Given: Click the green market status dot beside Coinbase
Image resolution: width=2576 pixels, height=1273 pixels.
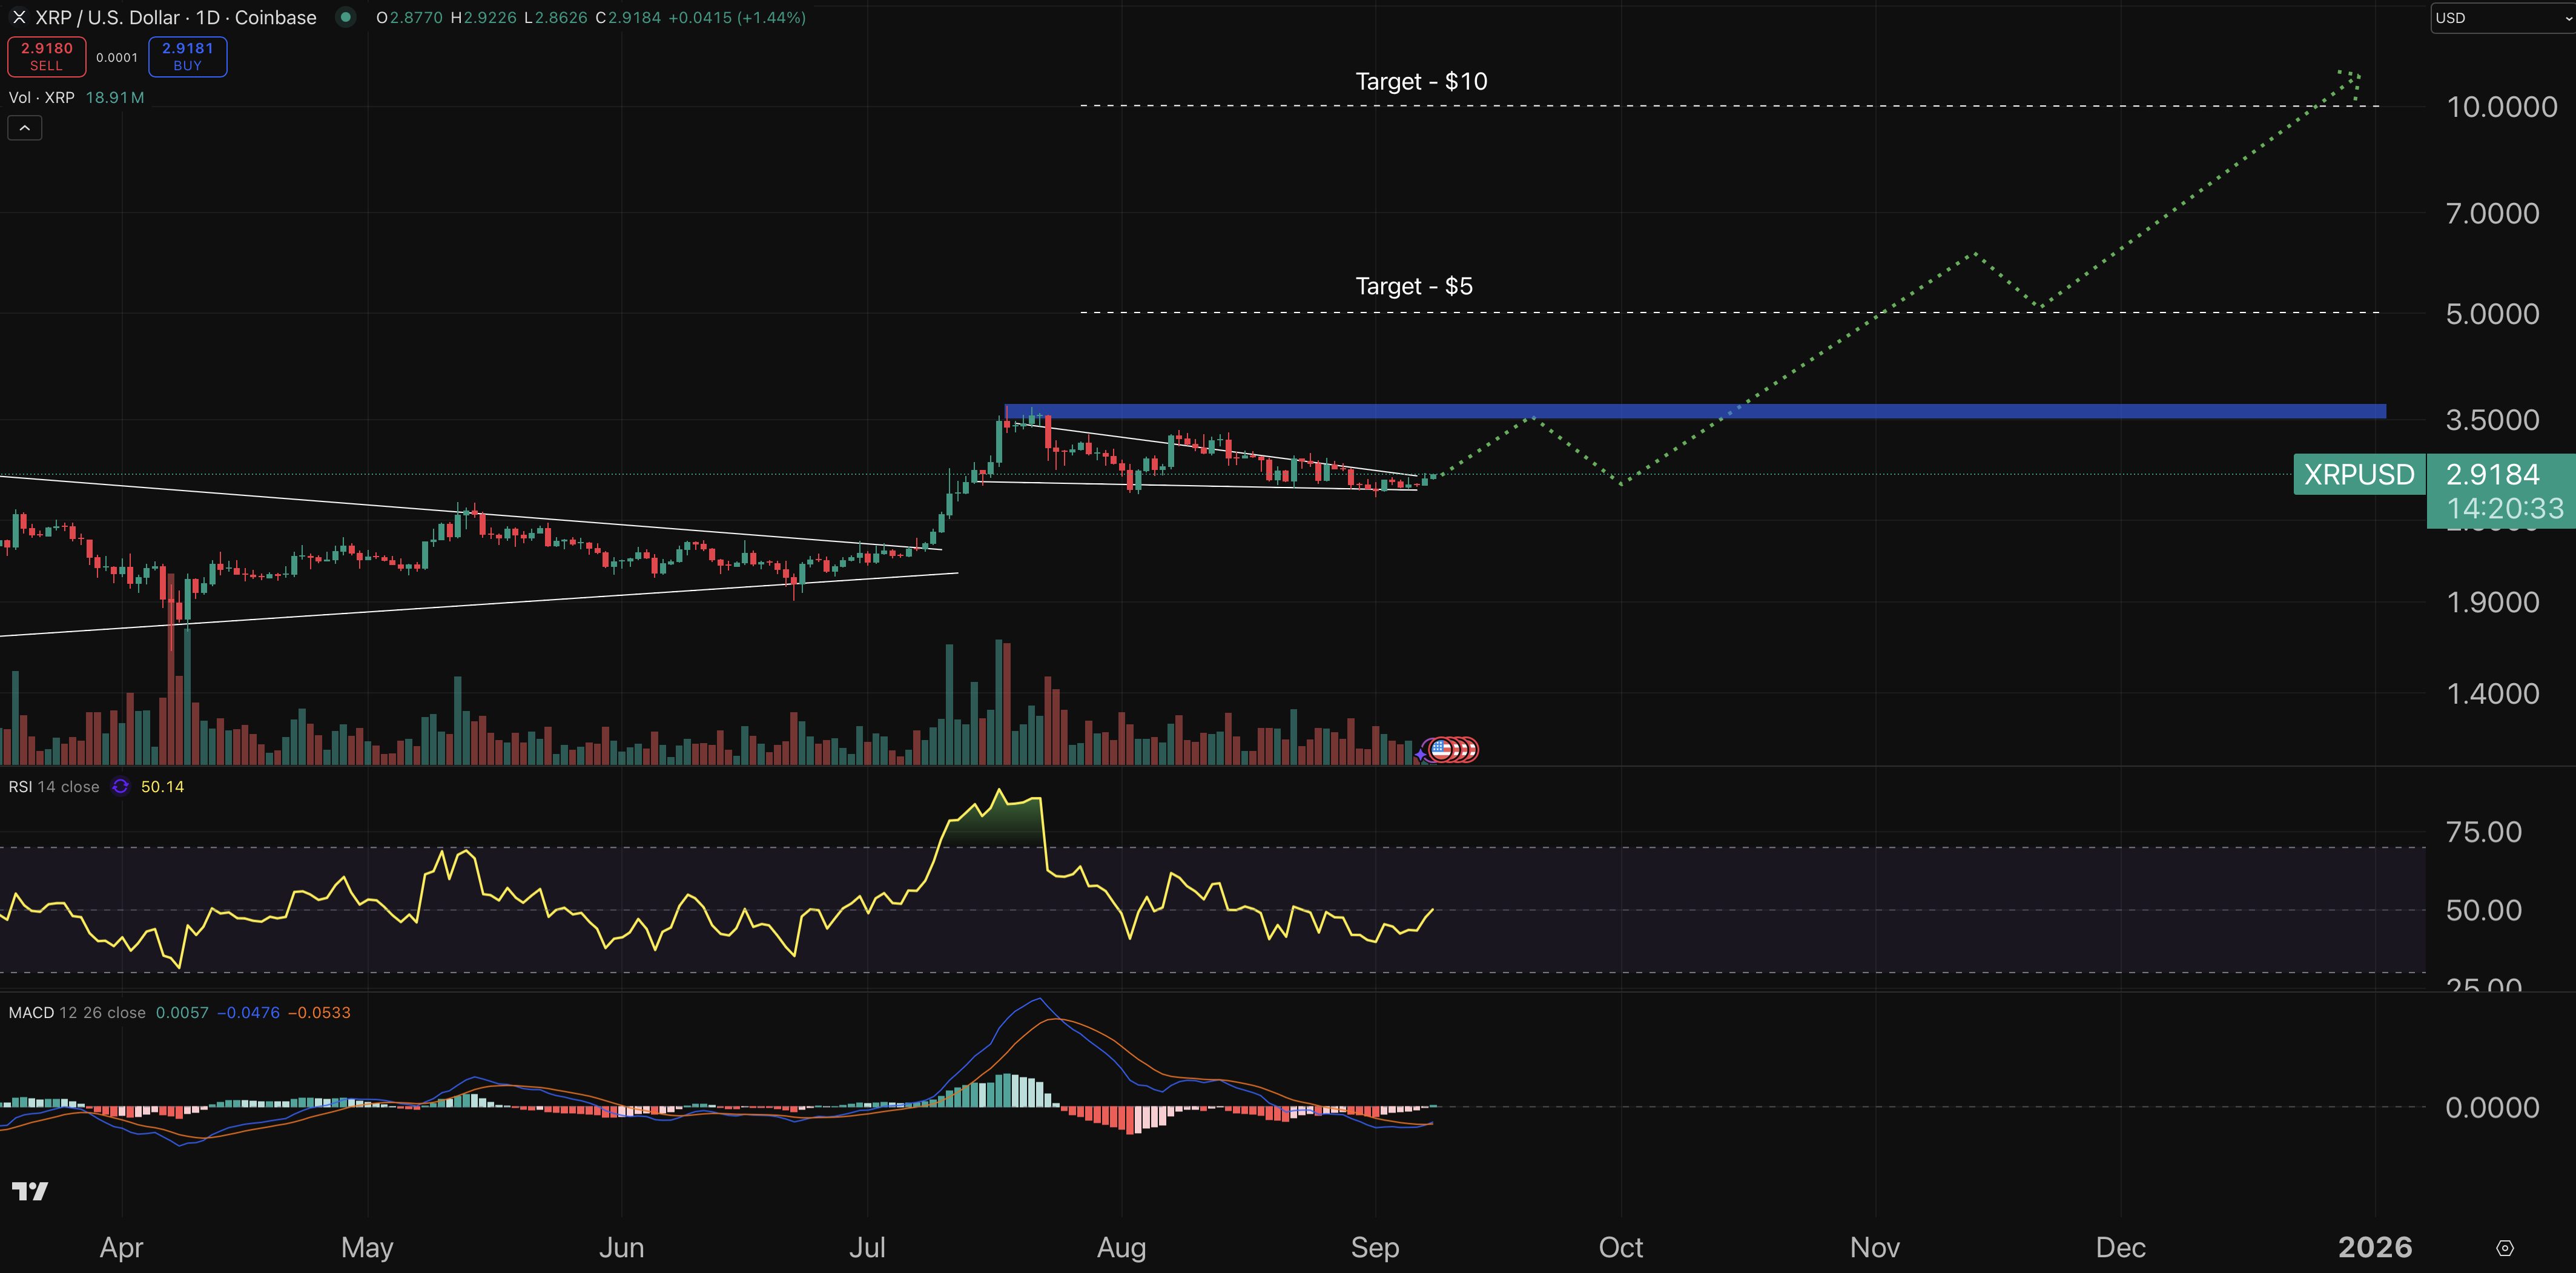Looking at the screenshot, I should click(345, 17).
